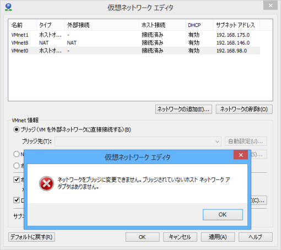Click subnet address 192.168.98.0

(x=231, y=51)
